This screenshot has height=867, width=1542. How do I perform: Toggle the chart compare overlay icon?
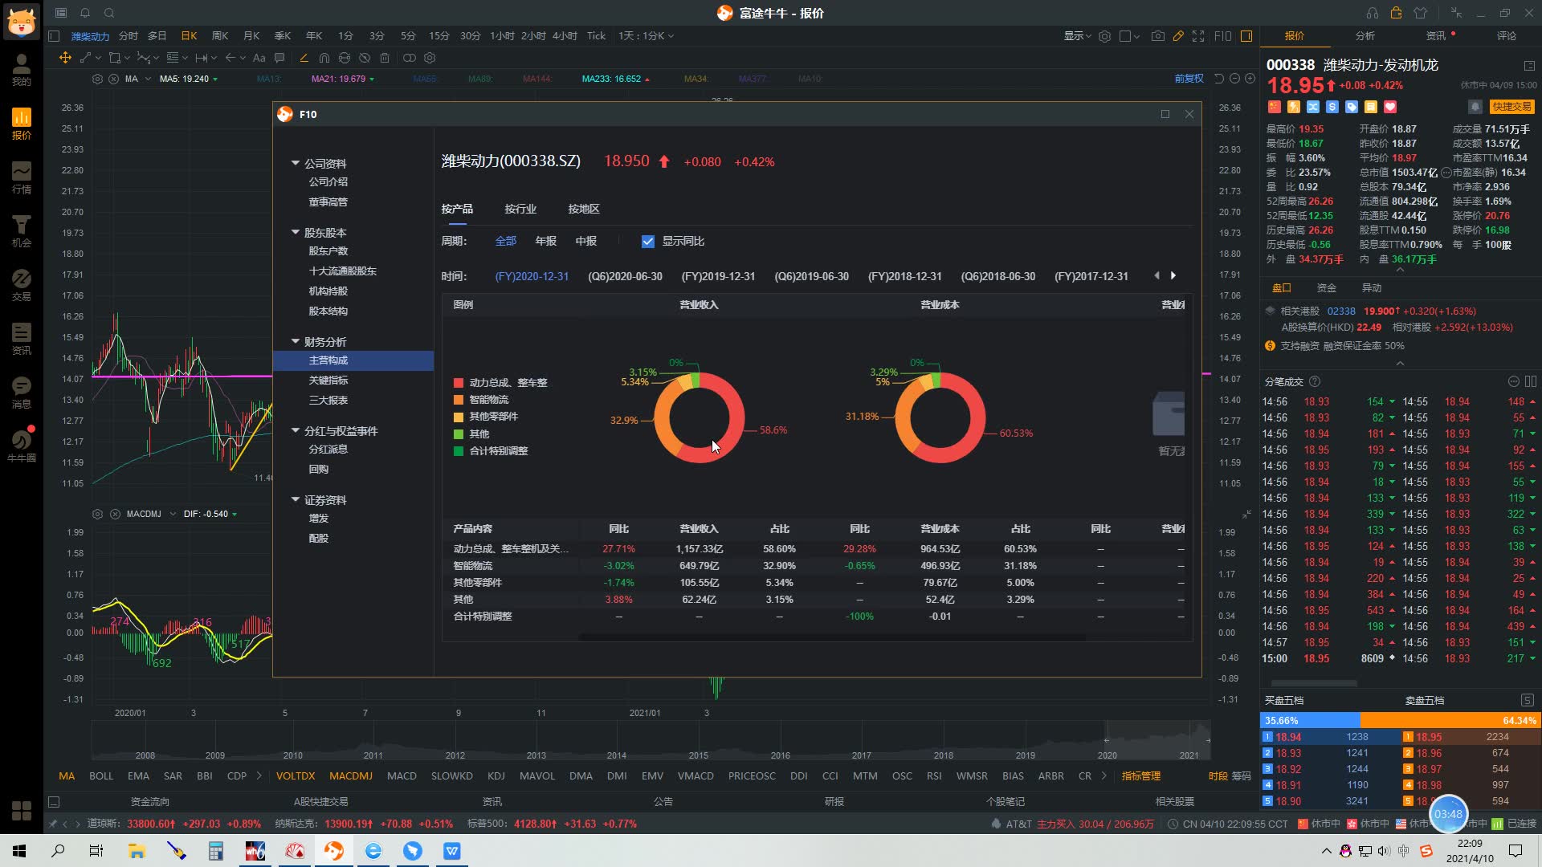(x=409, y=58)
